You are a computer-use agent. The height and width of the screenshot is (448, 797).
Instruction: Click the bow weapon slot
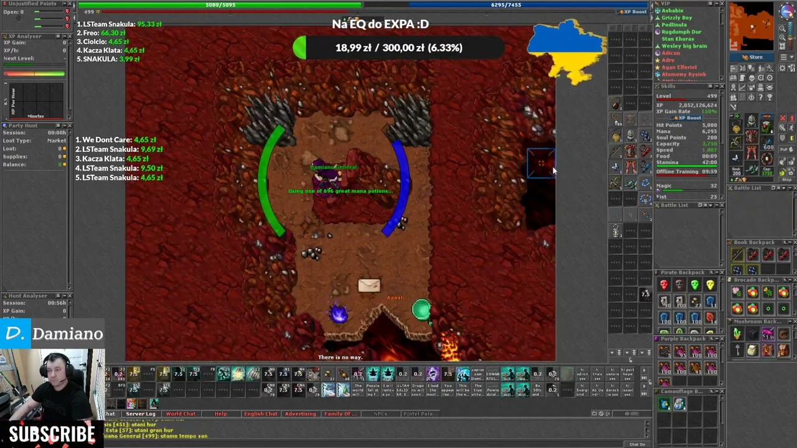735,142
